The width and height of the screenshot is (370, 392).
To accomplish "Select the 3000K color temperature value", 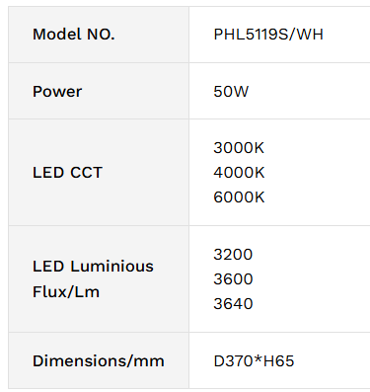I will tap(239, 148).
